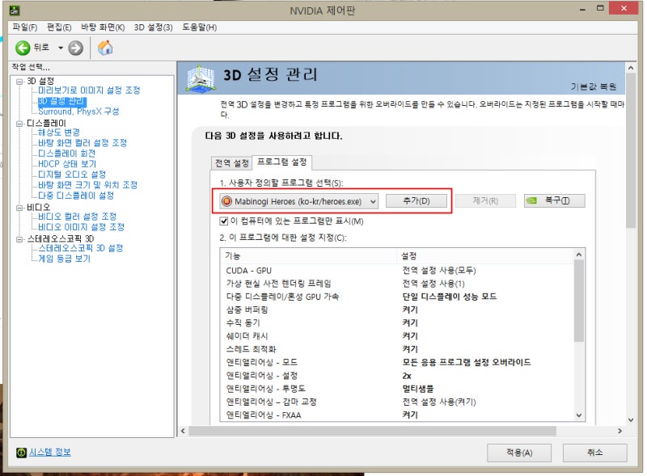Screen dimensions: 647x476
Task: Select 미리보기로 이미지 설정 조정 in the tree
Action: [x=89, y=91]
